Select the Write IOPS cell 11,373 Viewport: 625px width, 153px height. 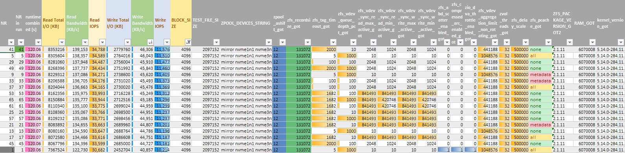tap(162, 81)
